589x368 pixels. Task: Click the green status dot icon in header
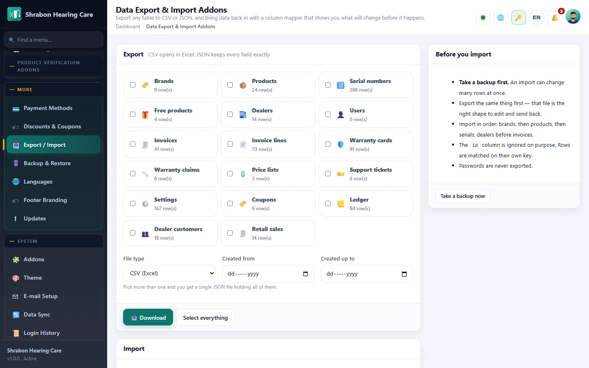[483, 18]
